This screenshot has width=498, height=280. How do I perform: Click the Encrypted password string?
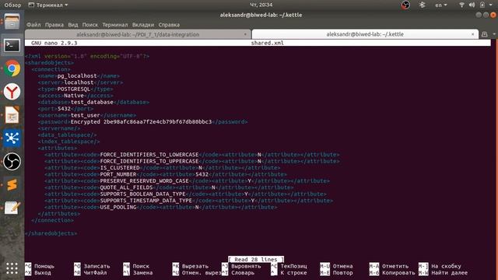142,122
